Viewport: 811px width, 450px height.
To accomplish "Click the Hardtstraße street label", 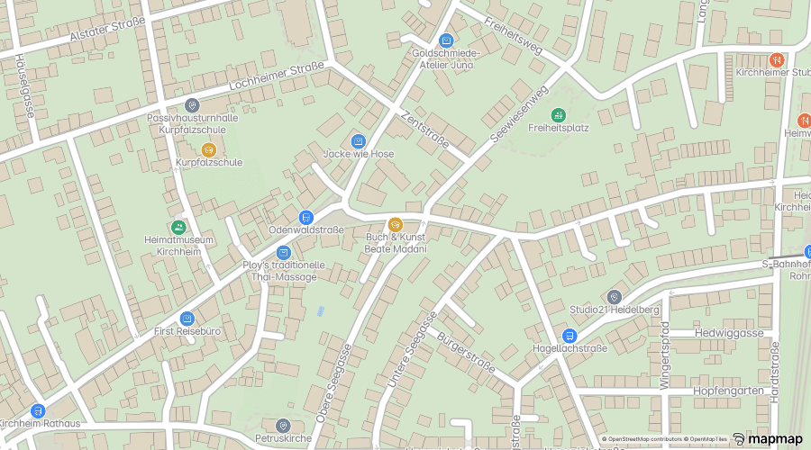I will click(x=774, y=372).
